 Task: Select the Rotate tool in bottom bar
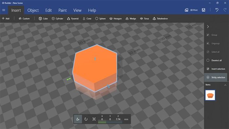86,119
